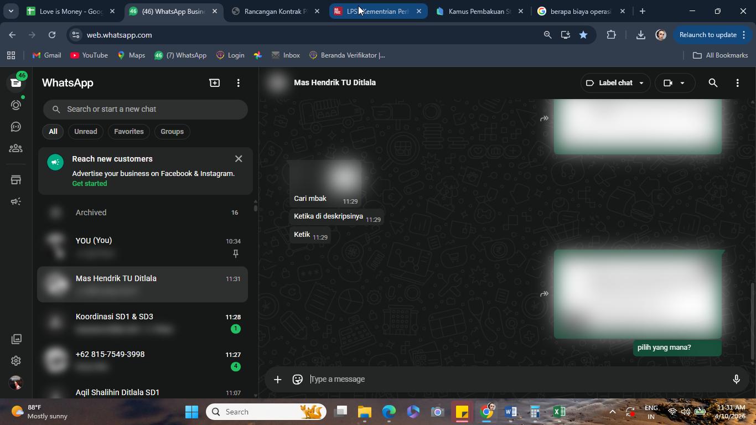Focus the Search or start a new chat field

[x=146, y=109]
